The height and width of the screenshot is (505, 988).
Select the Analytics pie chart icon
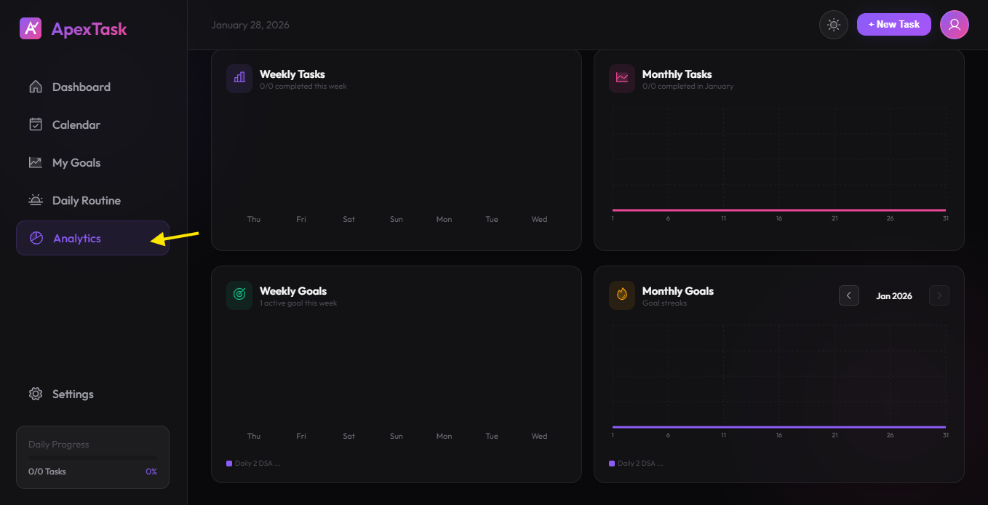(x=36, y=237)
